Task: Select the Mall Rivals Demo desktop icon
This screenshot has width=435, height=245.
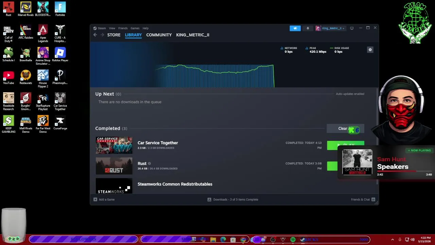Action: point(26,124)
